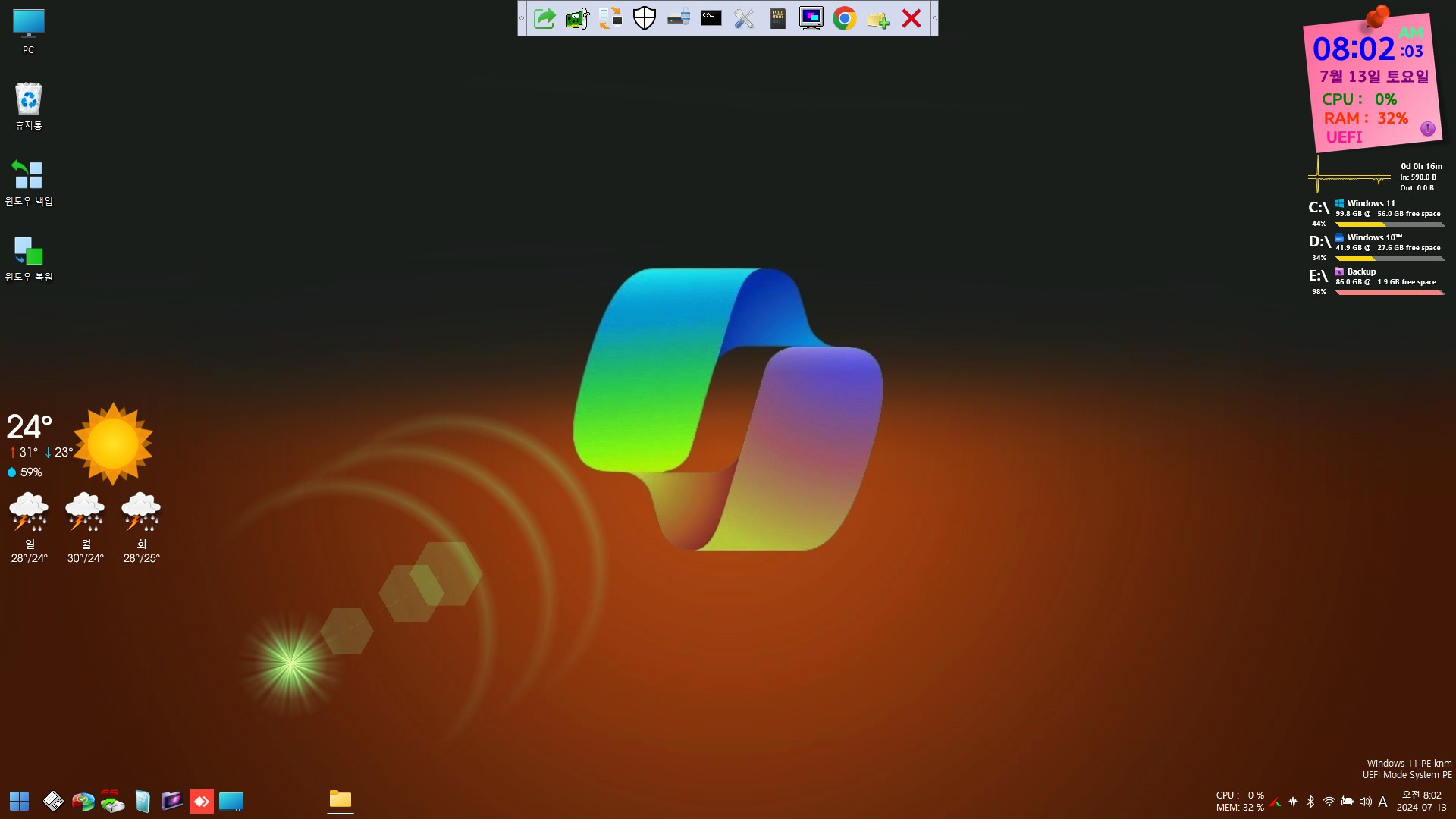
Task: Click the waveform audio tray icon
Action: [1293, 802]
